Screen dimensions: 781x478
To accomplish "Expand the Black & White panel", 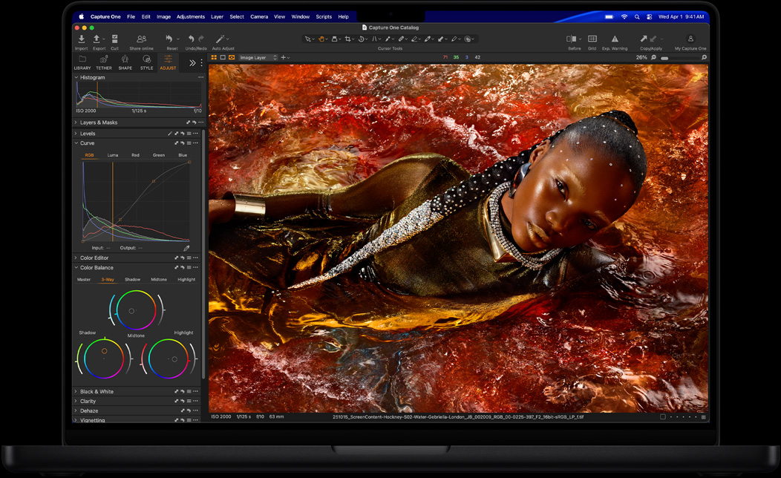I will coord(97,391).
